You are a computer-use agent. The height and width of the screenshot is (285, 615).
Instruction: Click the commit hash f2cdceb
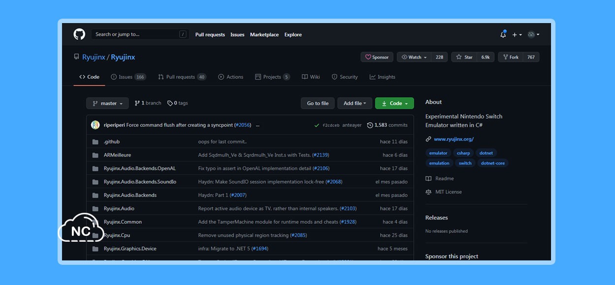click(x=331, y=125)
